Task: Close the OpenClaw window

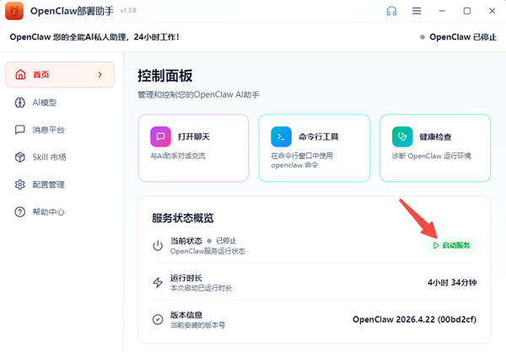Action: point(493,11)
